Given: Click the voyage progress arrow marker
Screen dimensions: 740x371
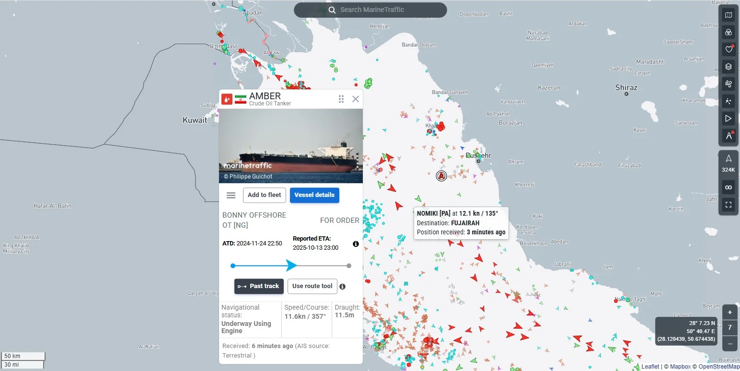Looking at the screenshot, I should (x=291, y=266).
